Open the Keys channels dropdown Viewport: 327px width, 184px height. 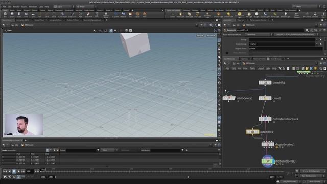pos(312,171)
